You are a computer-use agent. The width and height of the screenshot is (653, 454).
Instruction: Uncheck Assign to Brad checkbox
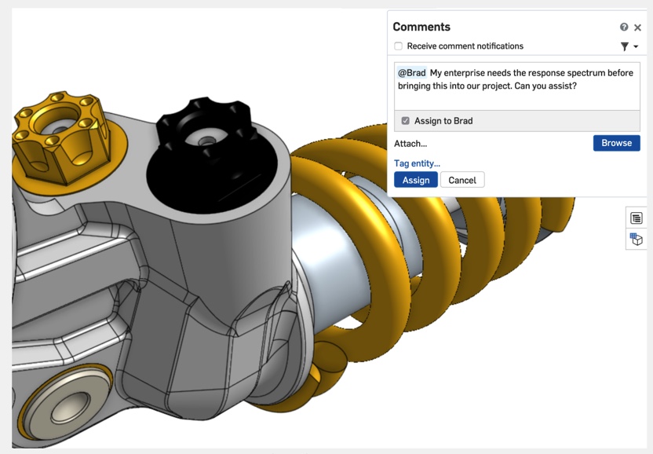(x=405, y=121)
